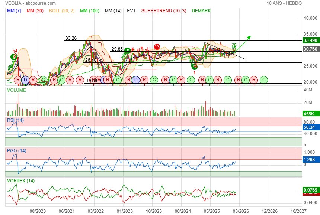Click the 33.26 resistance line label
This screenshot has width=320, height=215.
tap(71, 38)
